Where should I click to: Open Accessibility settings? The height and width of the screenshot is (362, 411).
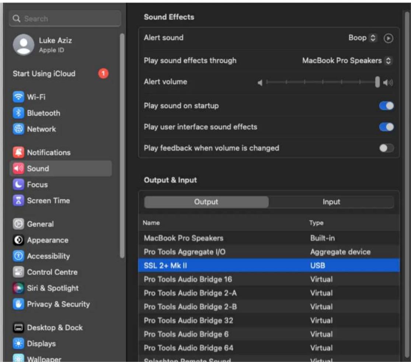(61, 256)
